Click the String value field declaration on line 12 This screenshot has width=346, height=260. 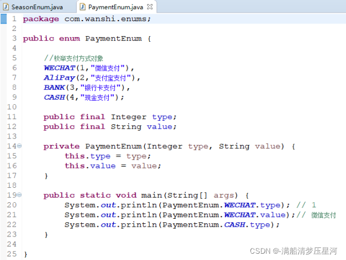click(x=110, y=127)
